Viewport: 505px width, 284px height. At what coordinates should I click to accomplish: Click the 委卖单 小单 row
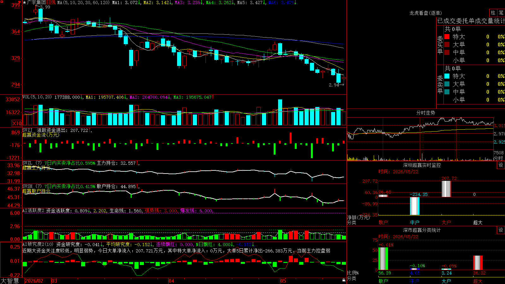pos(474,100)
